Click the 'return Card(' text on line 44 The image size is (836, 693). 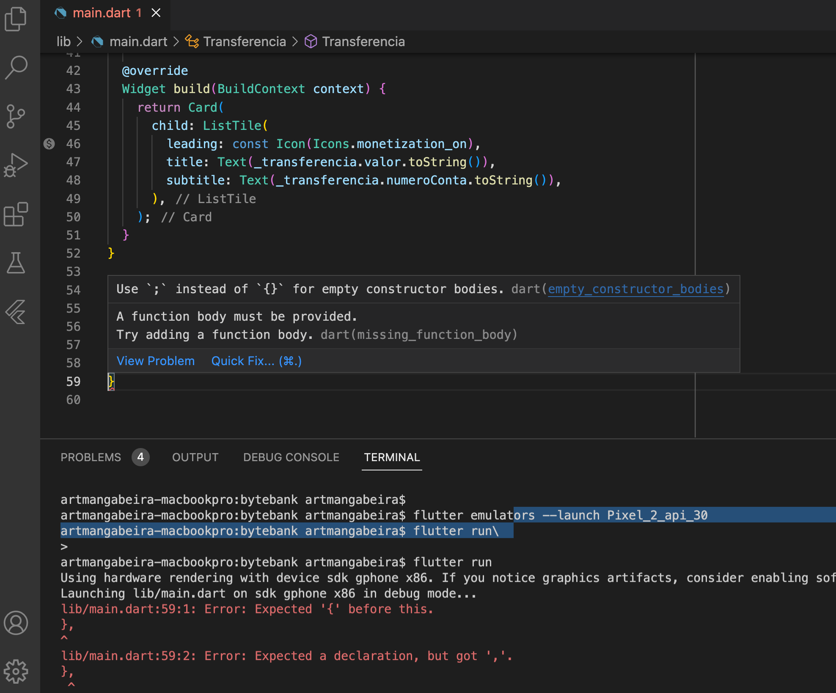(x=181, y=107)
